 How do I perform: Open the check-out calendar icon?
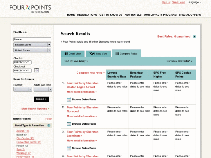[37, 70]
